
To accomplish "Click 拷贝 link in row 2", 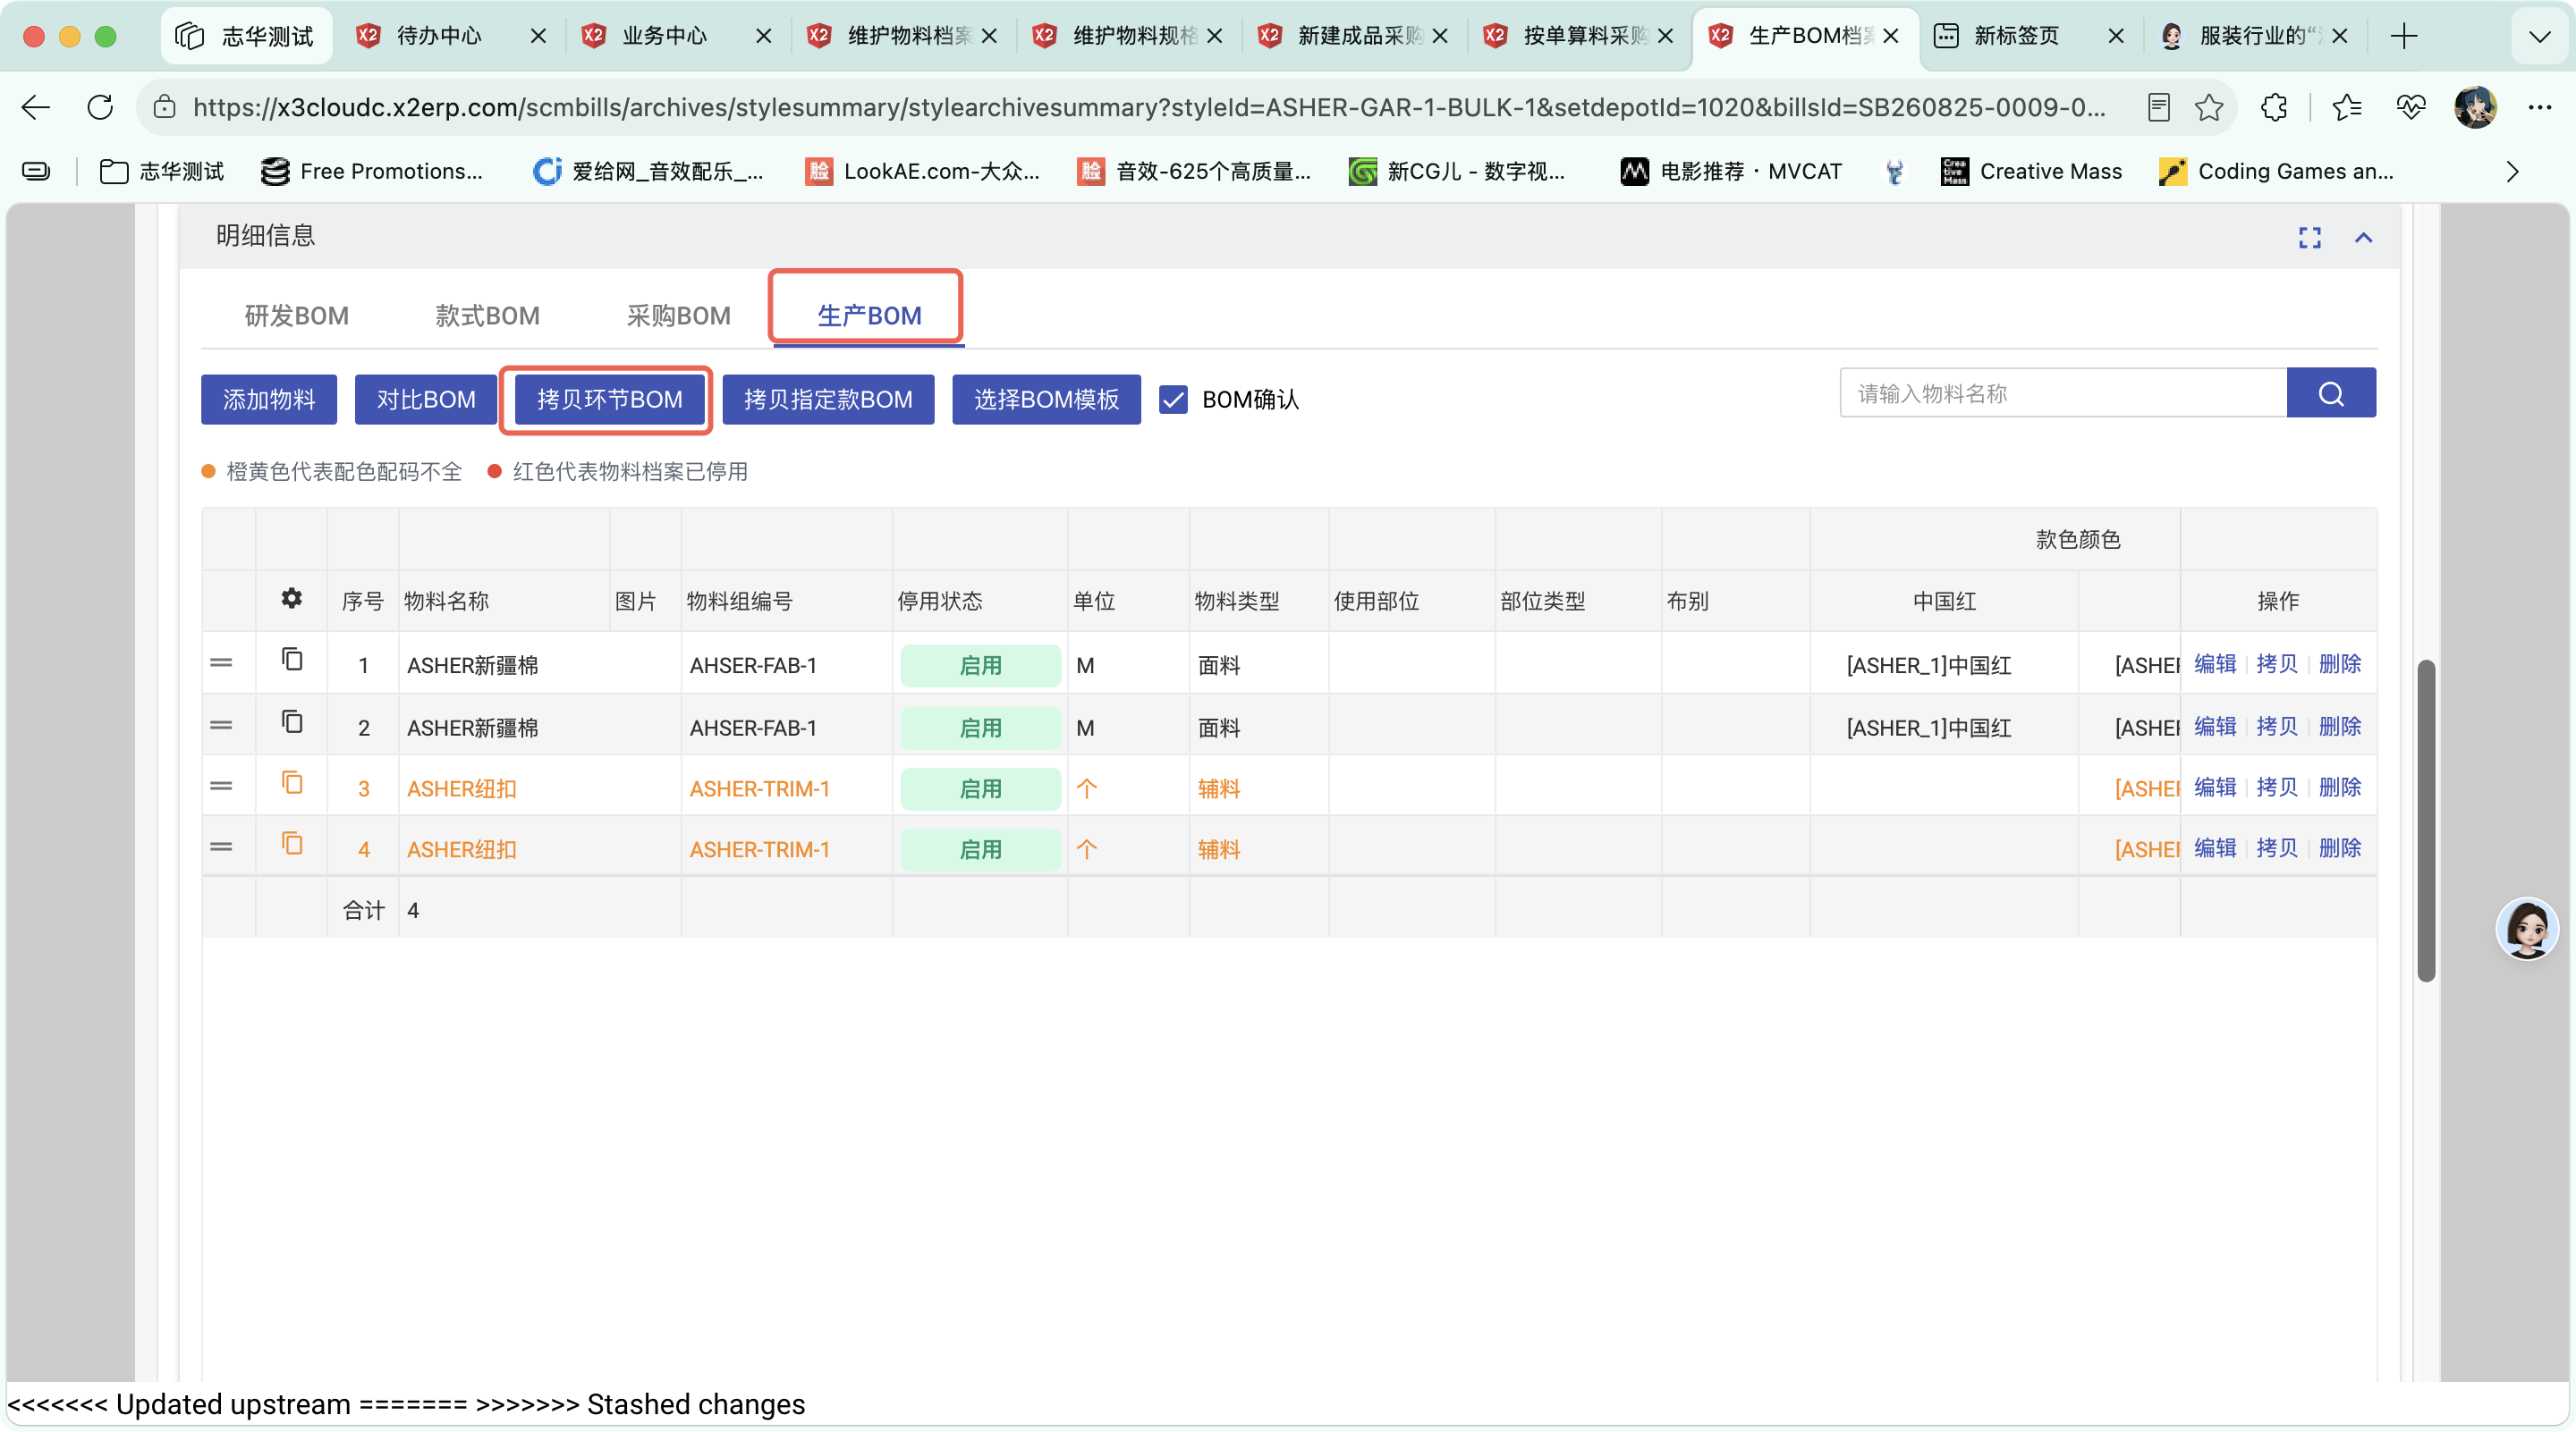I will tap(2276, 726).
